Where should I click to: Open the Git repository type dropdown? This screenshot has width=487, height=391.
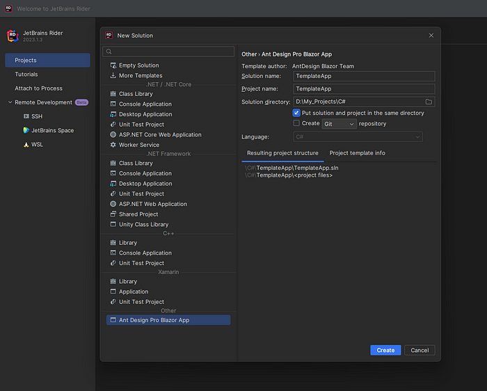tap(339, 124)
